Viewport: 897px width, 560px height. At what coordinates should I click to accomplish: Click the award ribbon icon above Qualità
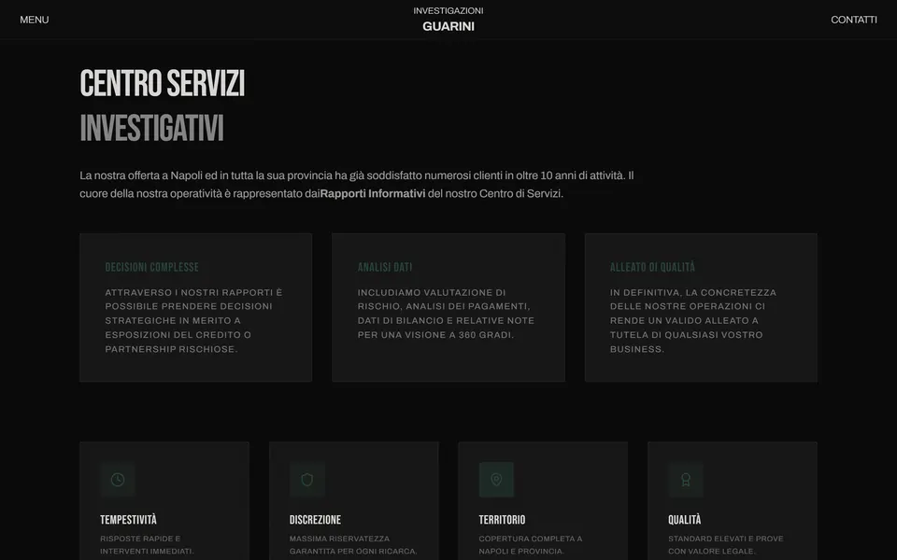(686, 480)
